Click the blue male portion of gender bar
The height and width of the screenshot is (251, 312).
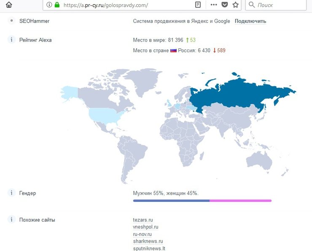tap(171, 201)
